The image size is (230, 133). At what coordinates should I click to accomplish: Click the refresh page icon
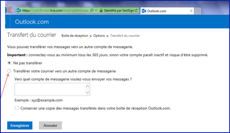136,11
